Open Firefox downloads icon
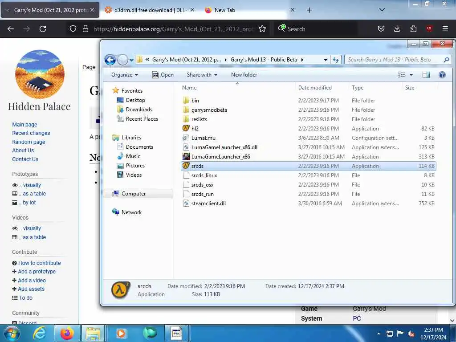This screenshot has height=342, width=456. click(397, 28)
